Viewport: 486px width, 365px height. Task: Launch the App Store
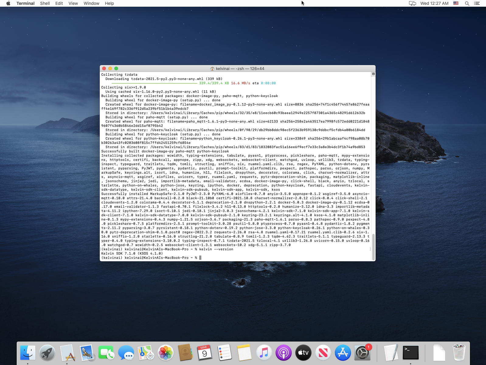pos(343,353)
